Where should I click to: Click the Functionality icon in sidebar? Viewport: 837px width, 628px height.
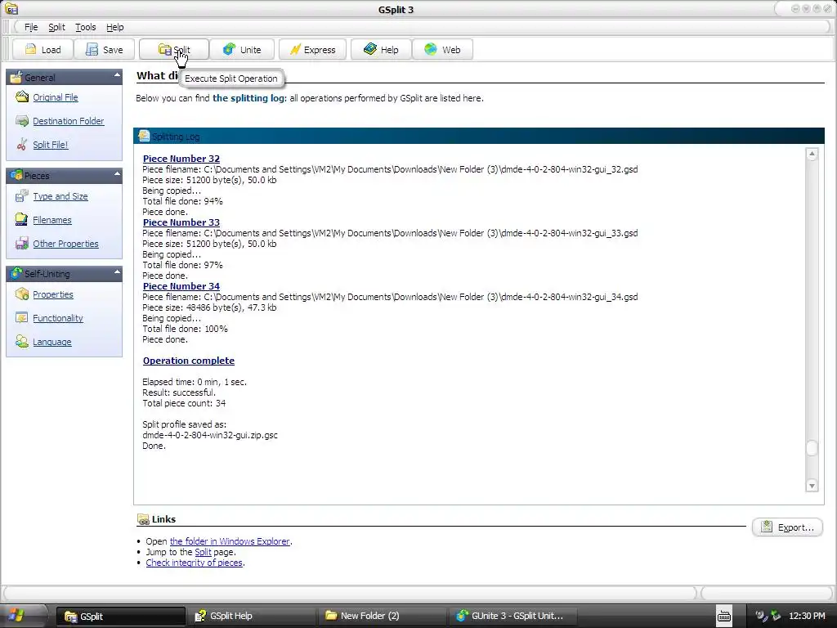(x=22, y=318)
